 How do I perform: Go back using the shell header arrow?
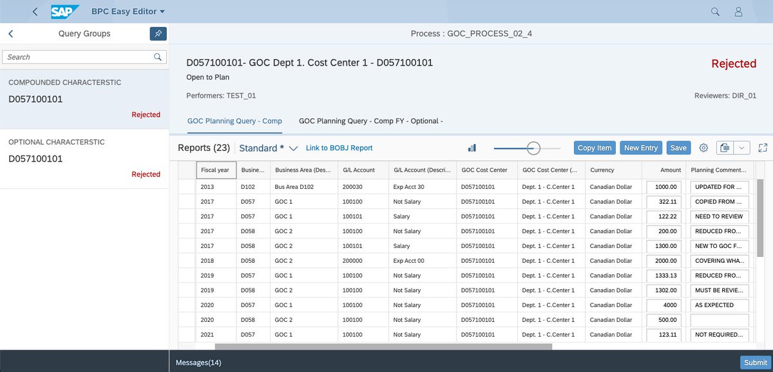pyautogui.click(x=35, y=12)
